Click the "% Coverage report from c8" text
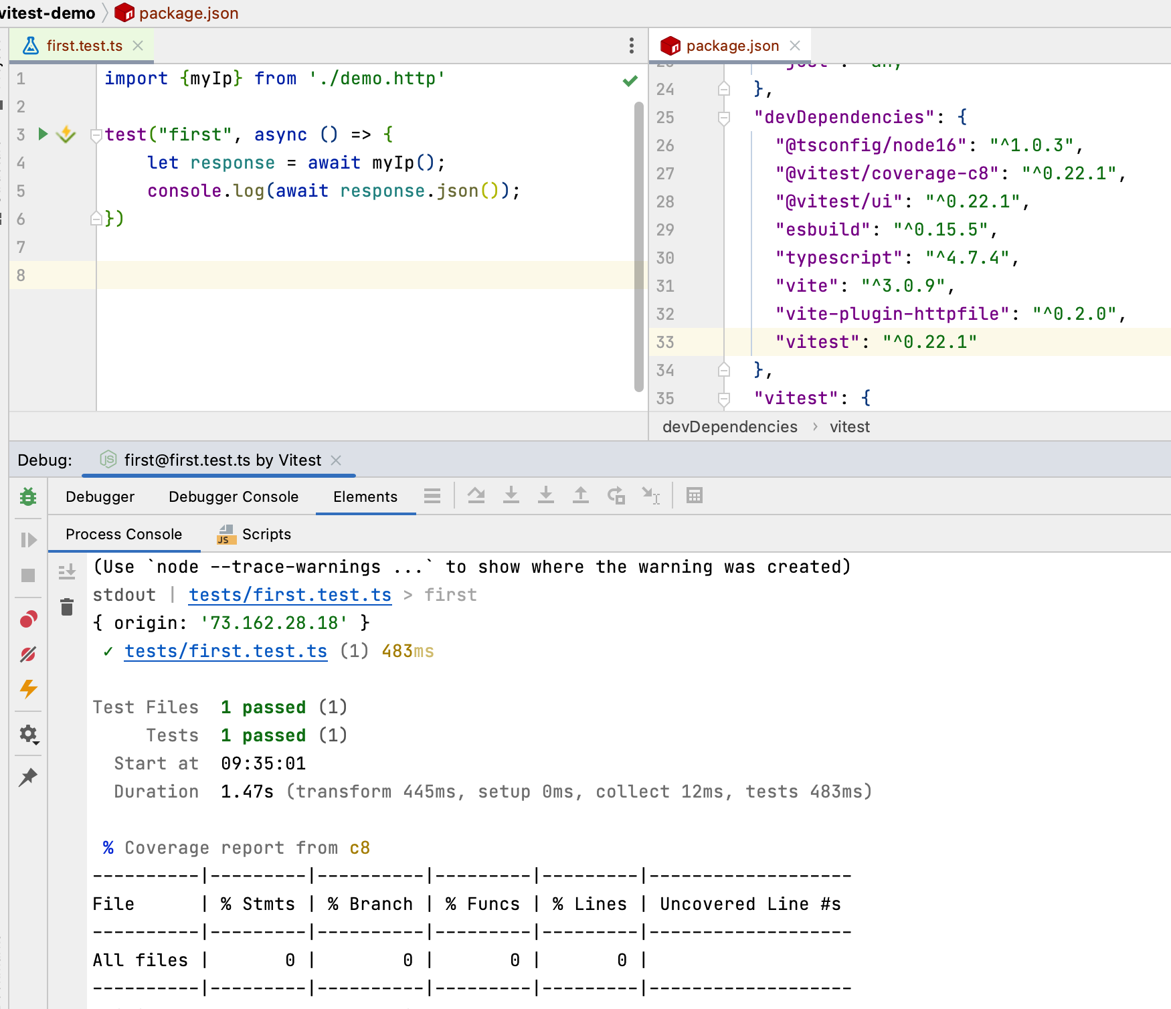 pyautogui.click(x=236, y=848)
